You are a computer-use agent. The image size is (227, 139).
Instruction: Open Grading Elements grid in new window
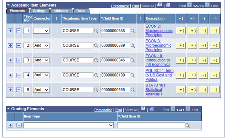point(143,109)
